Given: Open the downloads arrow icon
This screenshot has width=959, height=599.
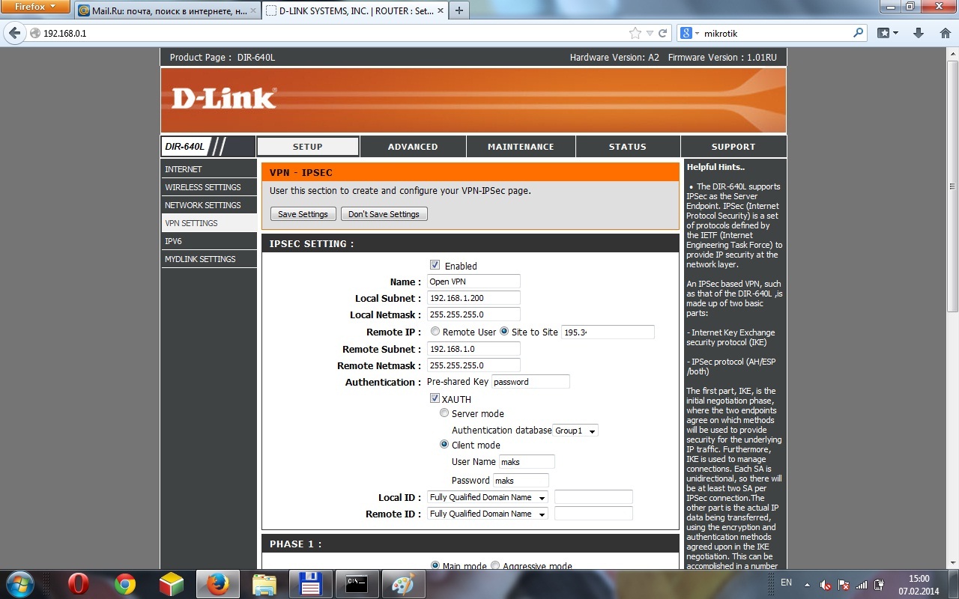Looking at the screenshot, I should coord(919,33).
